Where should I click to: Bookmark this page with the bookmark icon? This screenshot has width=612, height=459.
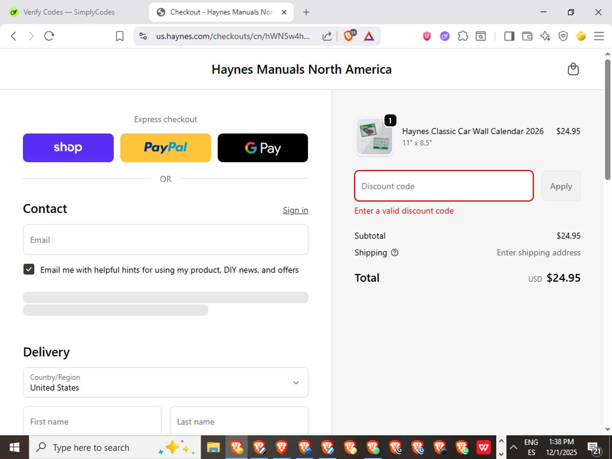(120, 36)
